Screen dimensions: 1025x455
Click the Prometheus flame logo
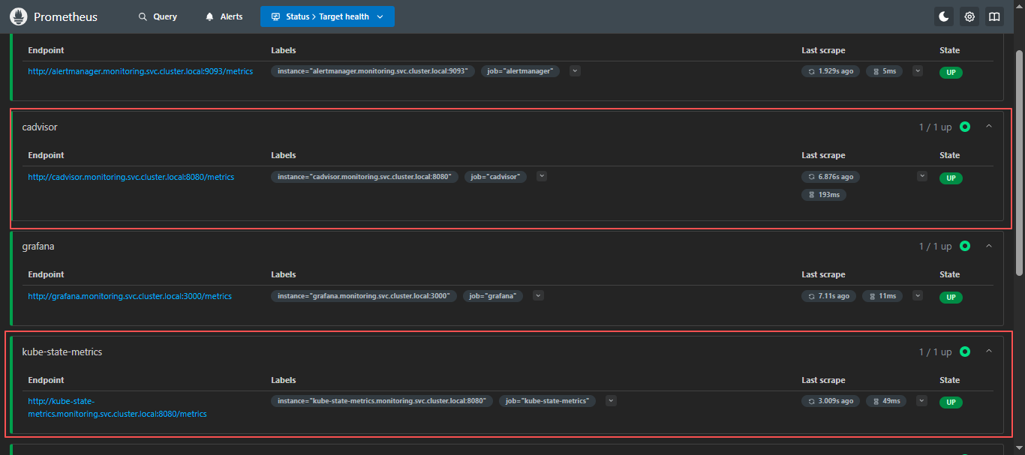tap(19, 16)
